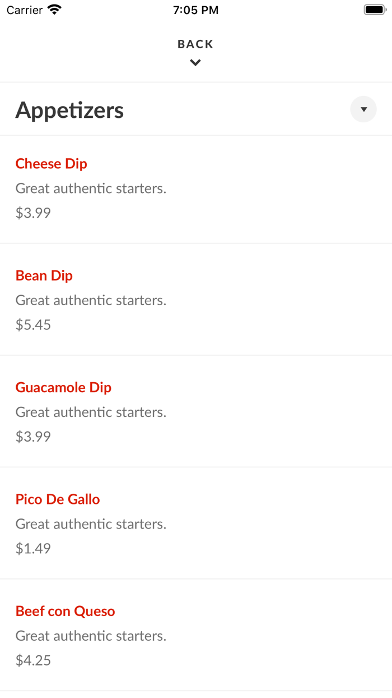Open the Cheese Dip item
This screenshot has width=392, height=698.
tap(51, 164)
